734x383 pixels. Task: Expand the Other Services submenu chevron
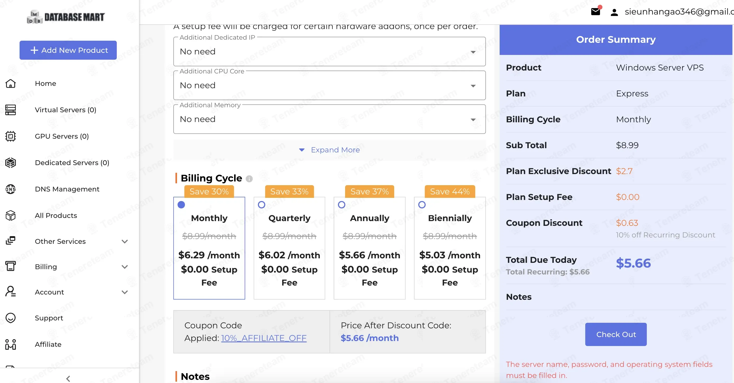tap(124, 241)
